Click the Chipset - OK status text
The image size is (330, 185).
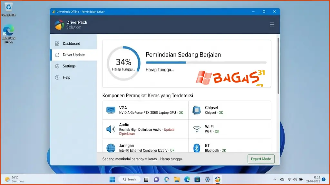pyautogui.click(x=214, y=113)
